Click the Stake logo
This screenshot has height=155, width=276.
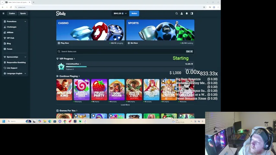point(61,13)
